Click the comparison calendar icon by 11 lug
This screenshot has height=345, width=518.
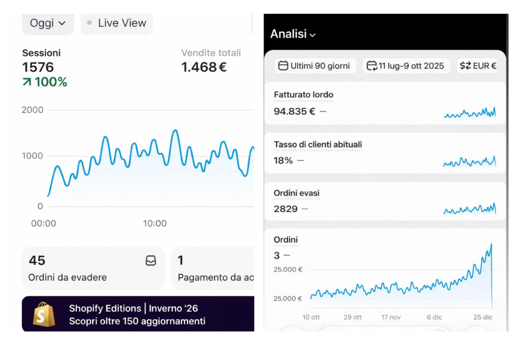tap(371, 66)
